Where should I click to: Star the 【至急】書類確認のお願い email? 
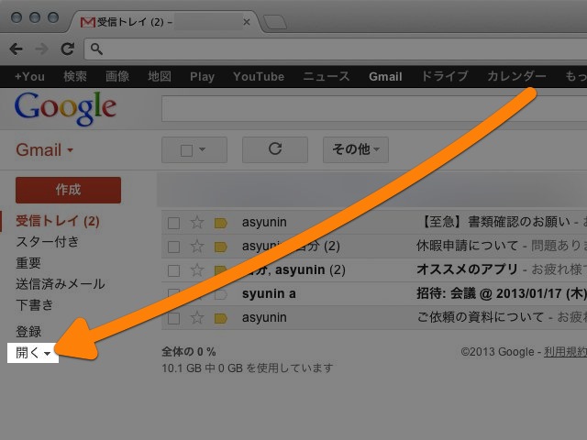197,223
